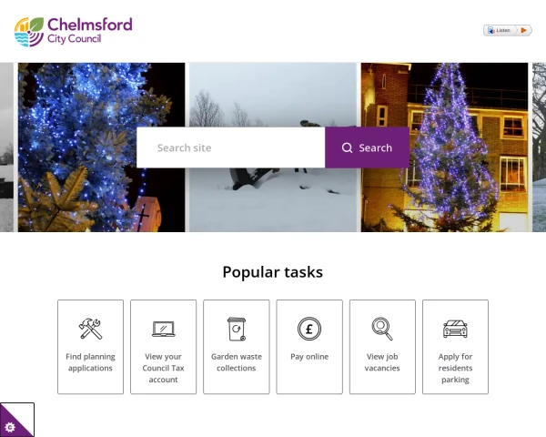Click the garden waste bin icon

(x=237, y=329)
